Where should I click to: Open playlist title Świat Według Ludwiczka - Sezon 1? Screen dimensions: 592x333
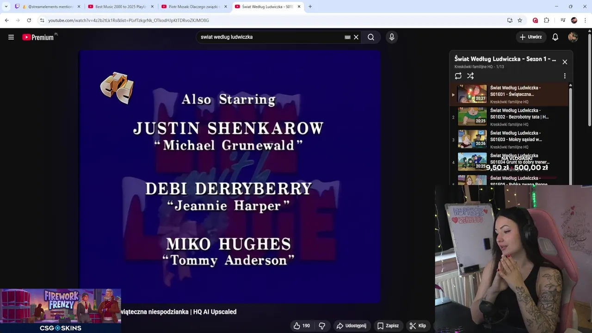click(505, 59)
